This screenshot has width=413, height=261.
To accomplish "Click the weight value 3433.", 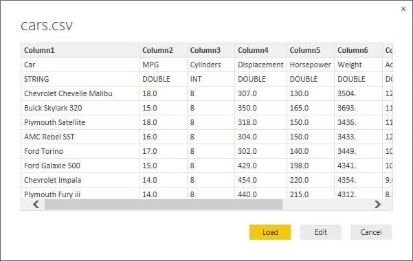I will point(358,137).
